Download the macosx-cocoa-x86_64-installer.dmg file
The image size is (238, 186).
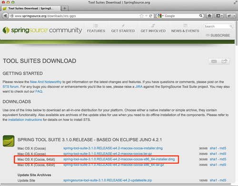coord(119,159)
